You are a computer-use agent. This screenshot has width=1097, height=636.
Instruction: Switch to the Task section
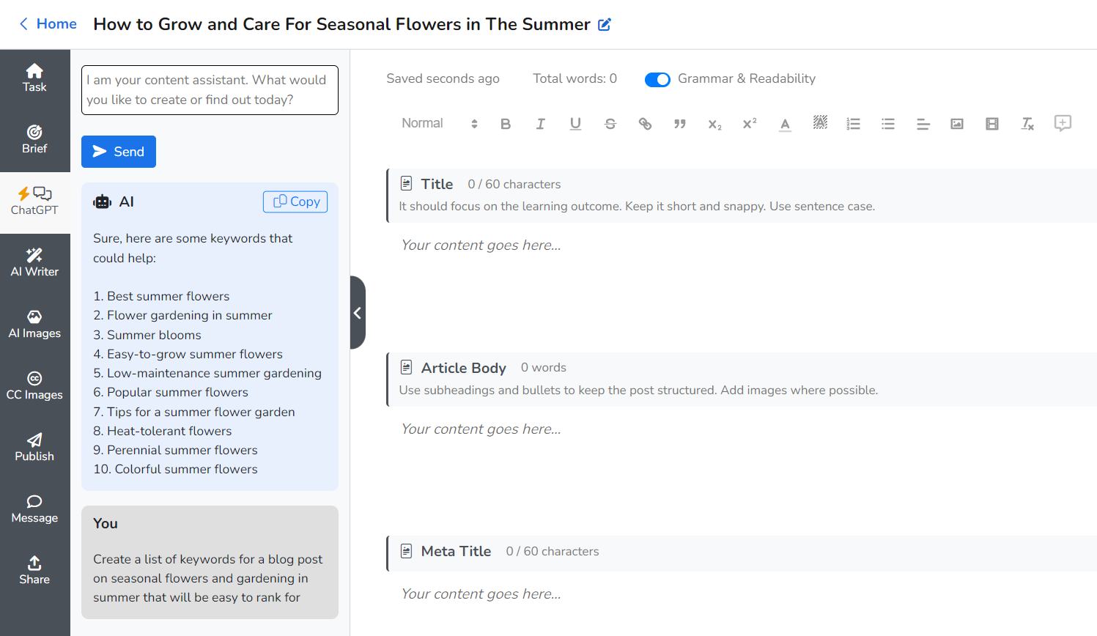[34, 76]
